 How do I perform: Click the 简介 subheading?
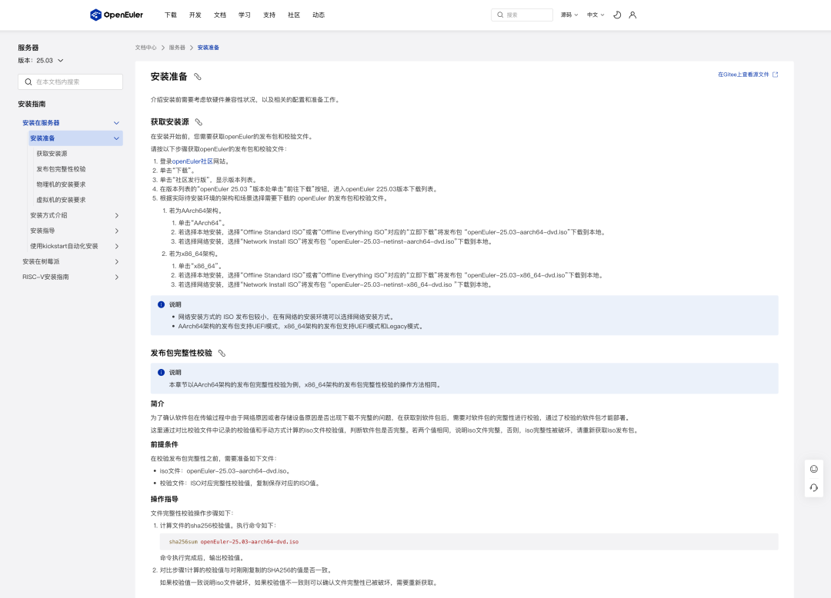(x=158, y=404)
